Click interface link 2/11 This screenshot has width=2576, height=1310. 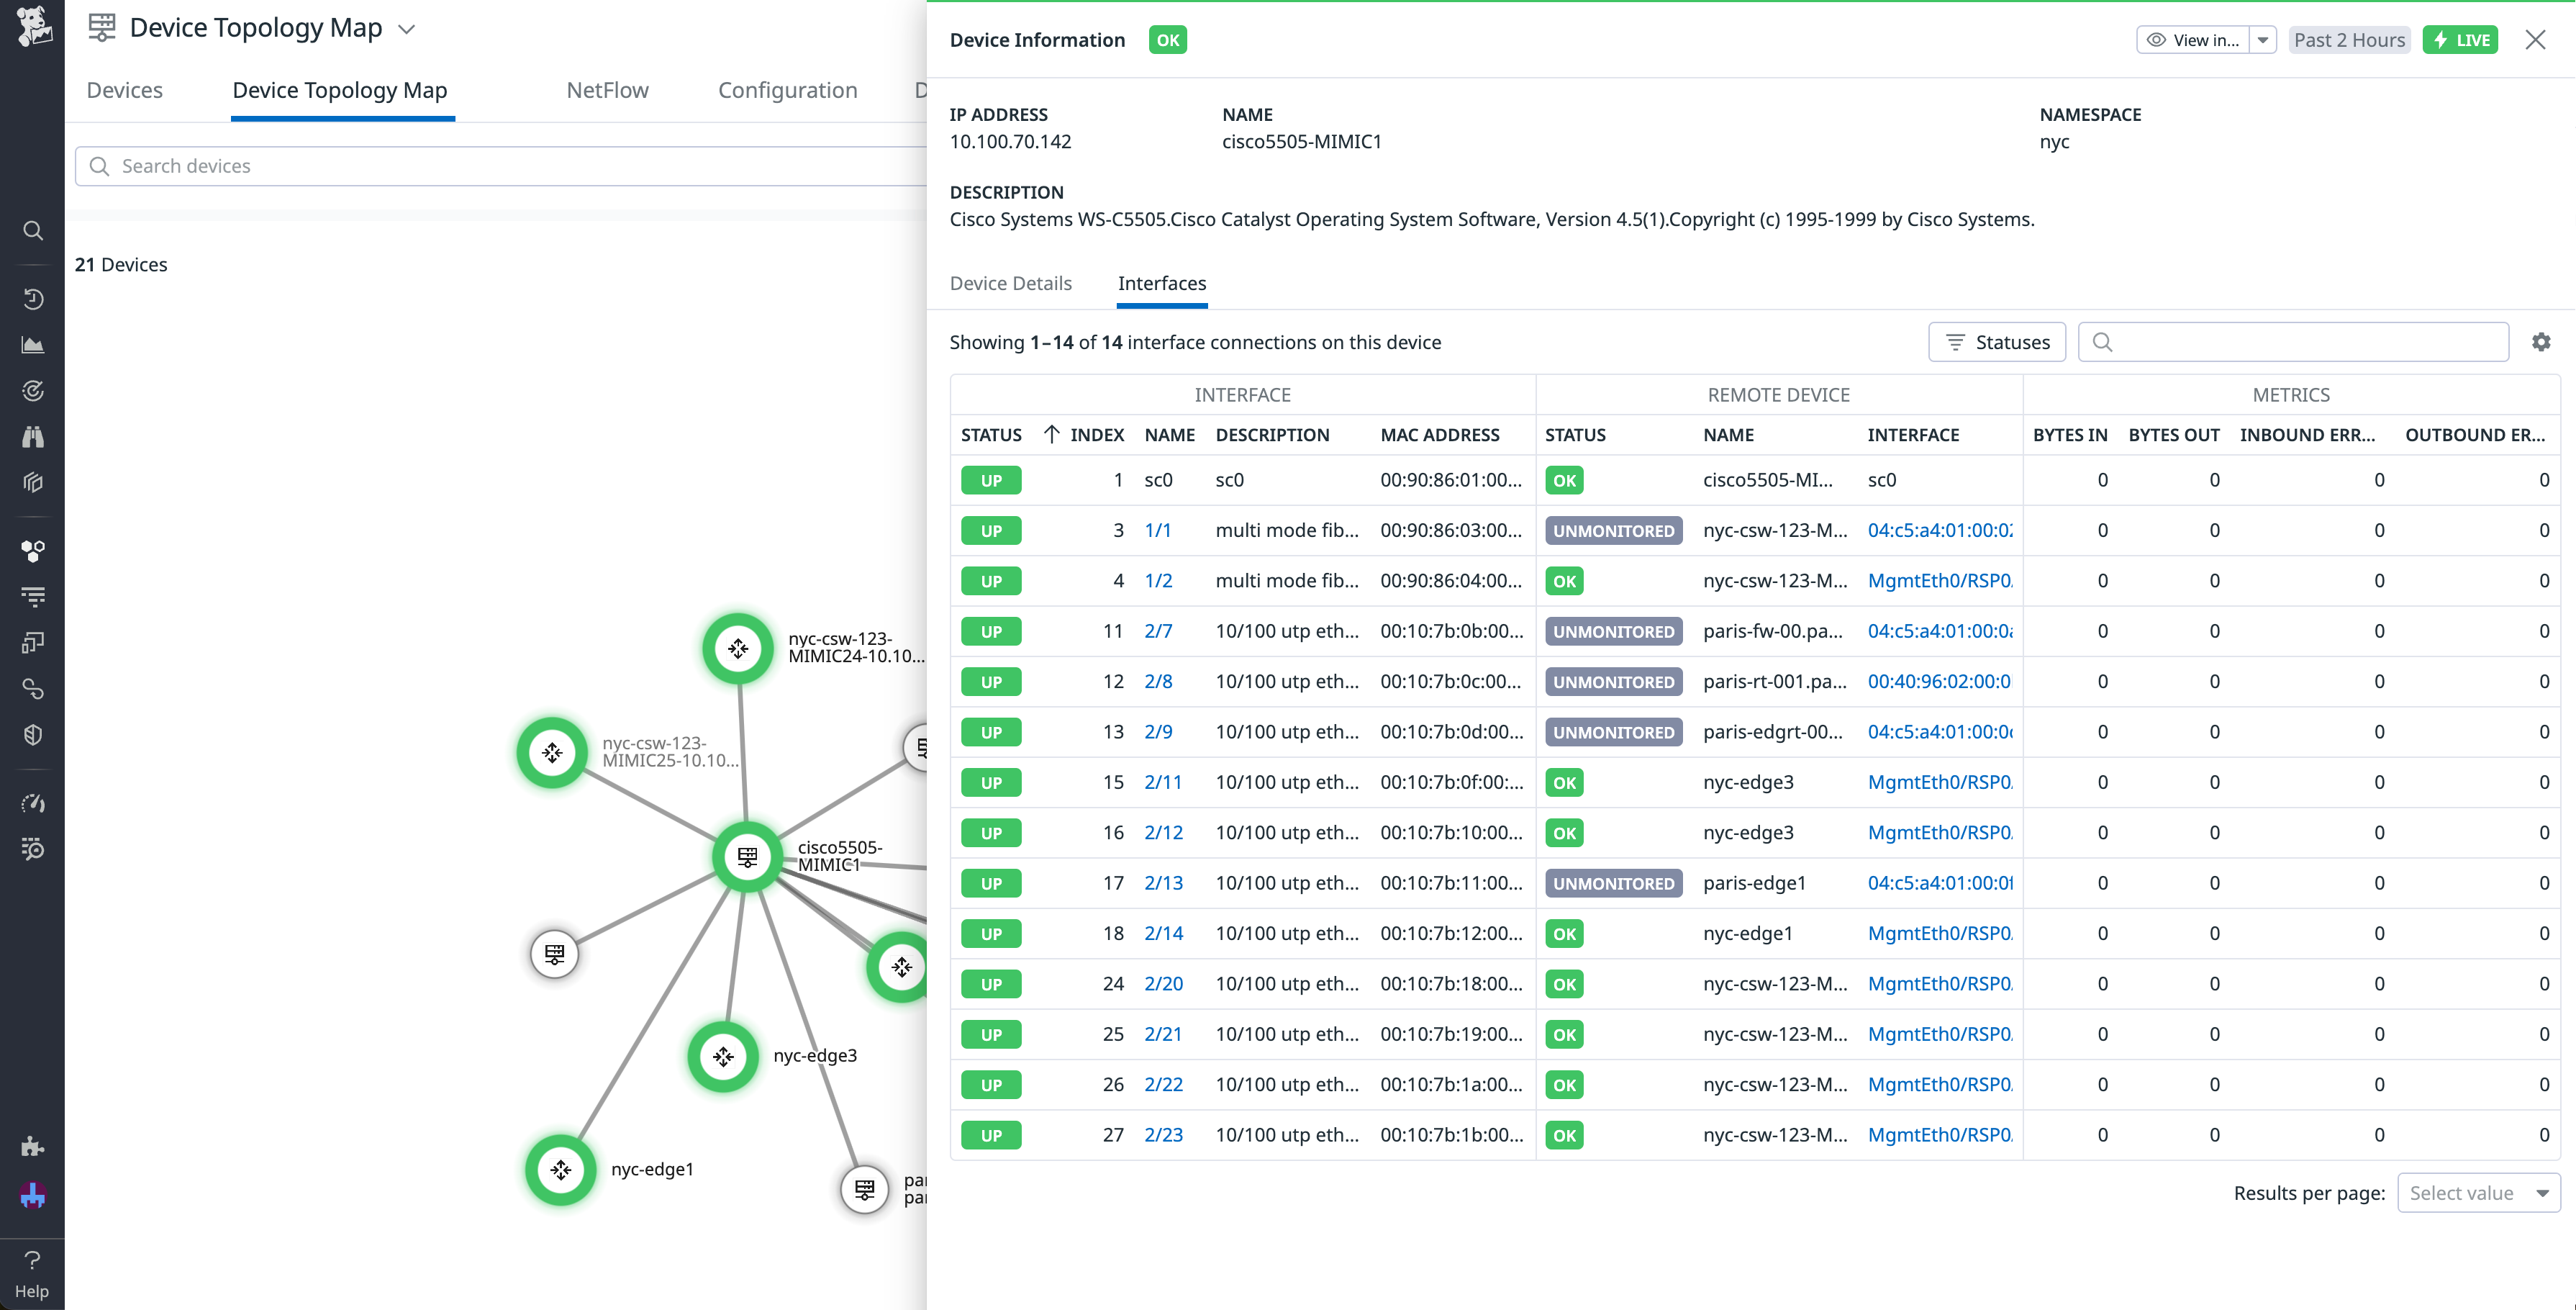(1162, 782)
